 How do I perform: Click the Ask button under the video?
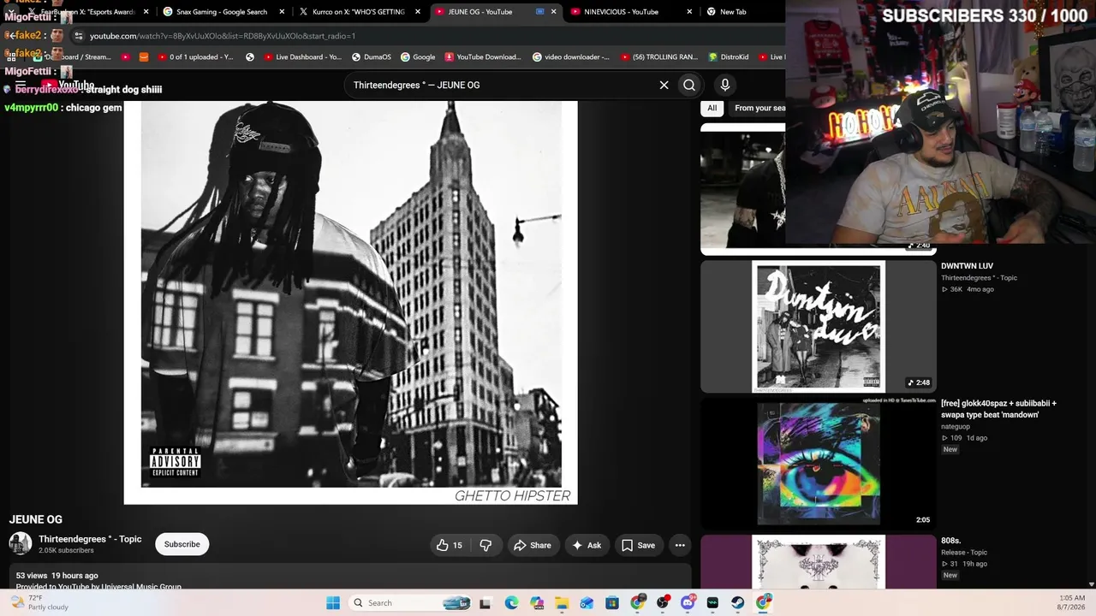[x=587, y=545]
